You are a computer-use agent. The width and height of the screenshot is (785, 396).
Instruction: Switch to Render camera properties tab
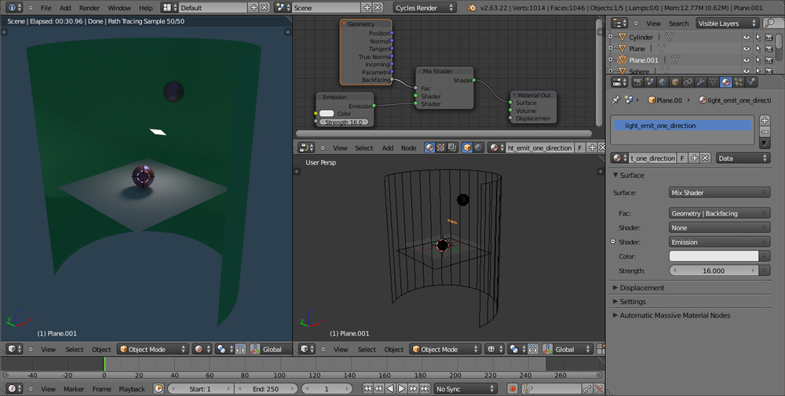(x=636, y=82)
